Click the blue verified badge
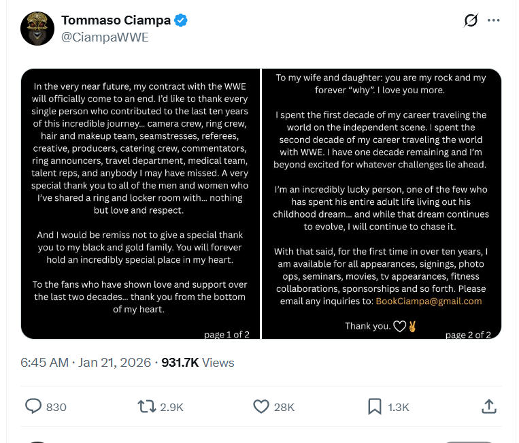The height and width of the screenshot is (443, 519). pyautogui.click(x=180, y=21)
